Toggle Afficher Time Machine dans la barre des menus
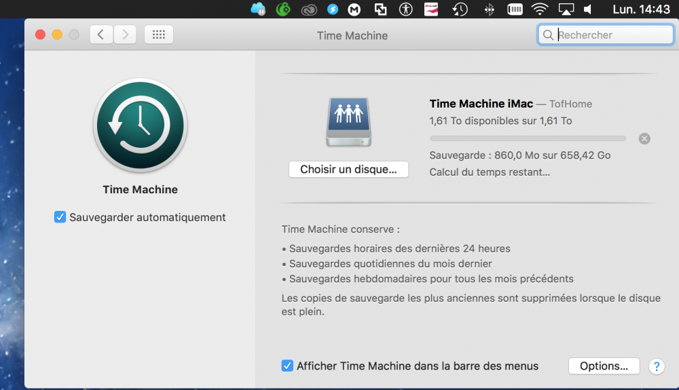The height and width of the screenshot is (390, 679). coord(287,366)
